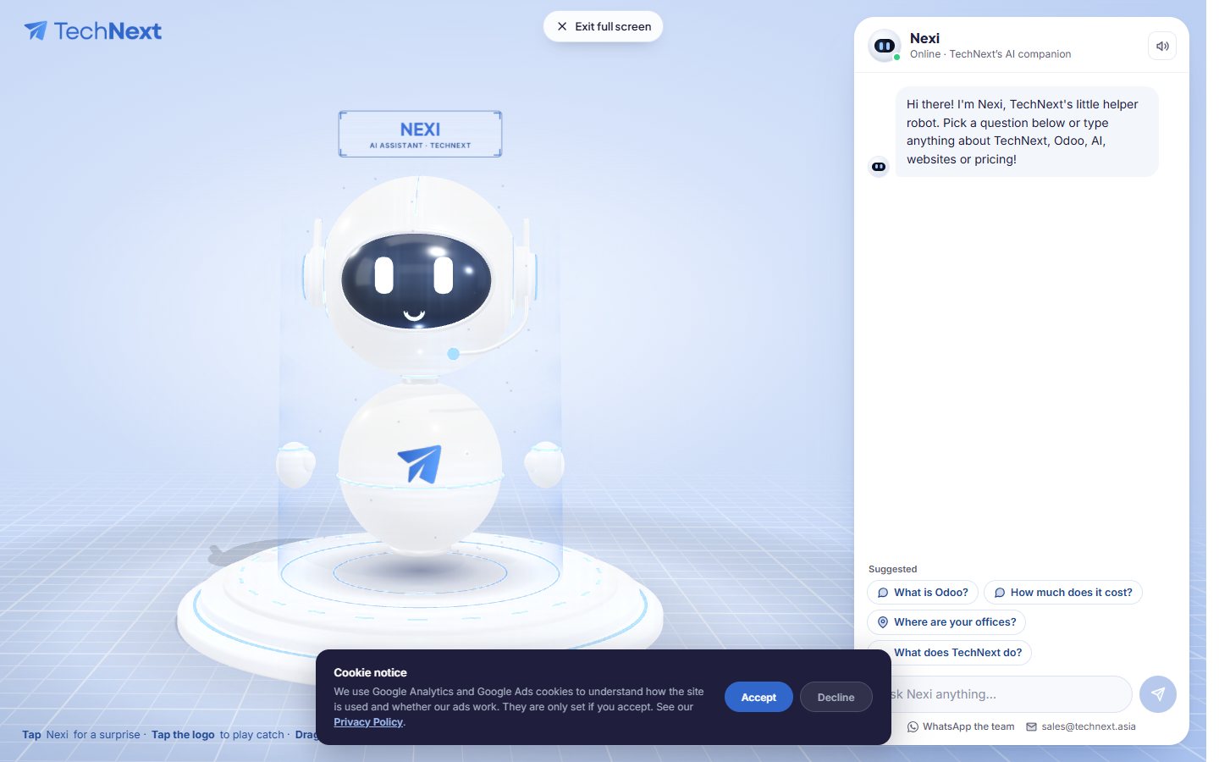Click the NEXI AI Assistant nameplate
Viewport: 1219px width, 762px height.
pos(420,134)
